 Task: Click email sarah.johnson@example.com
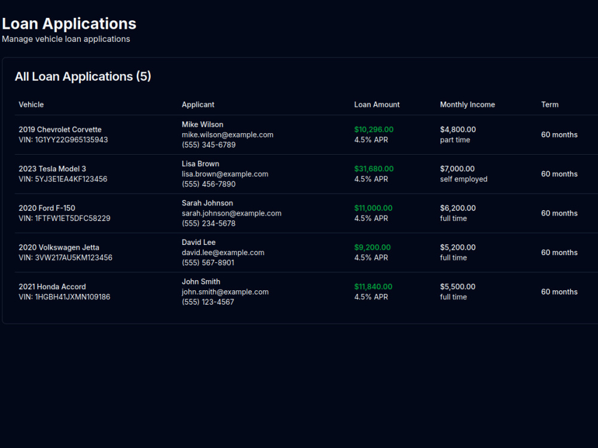click(x=231, y=213)
